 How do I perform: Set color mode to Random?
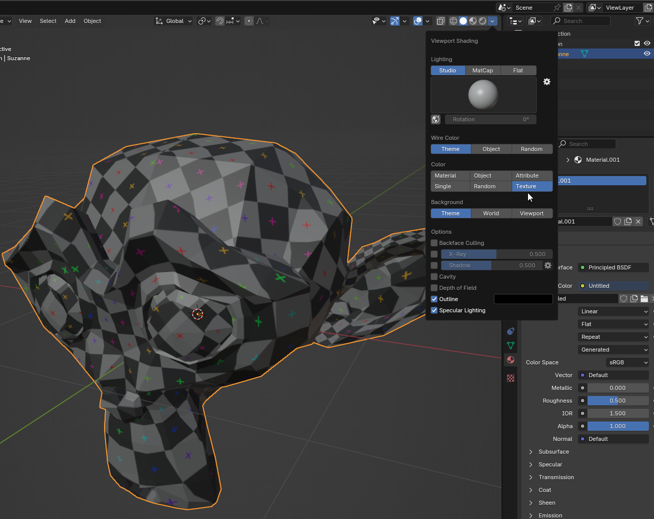click(x=485, y=186)
